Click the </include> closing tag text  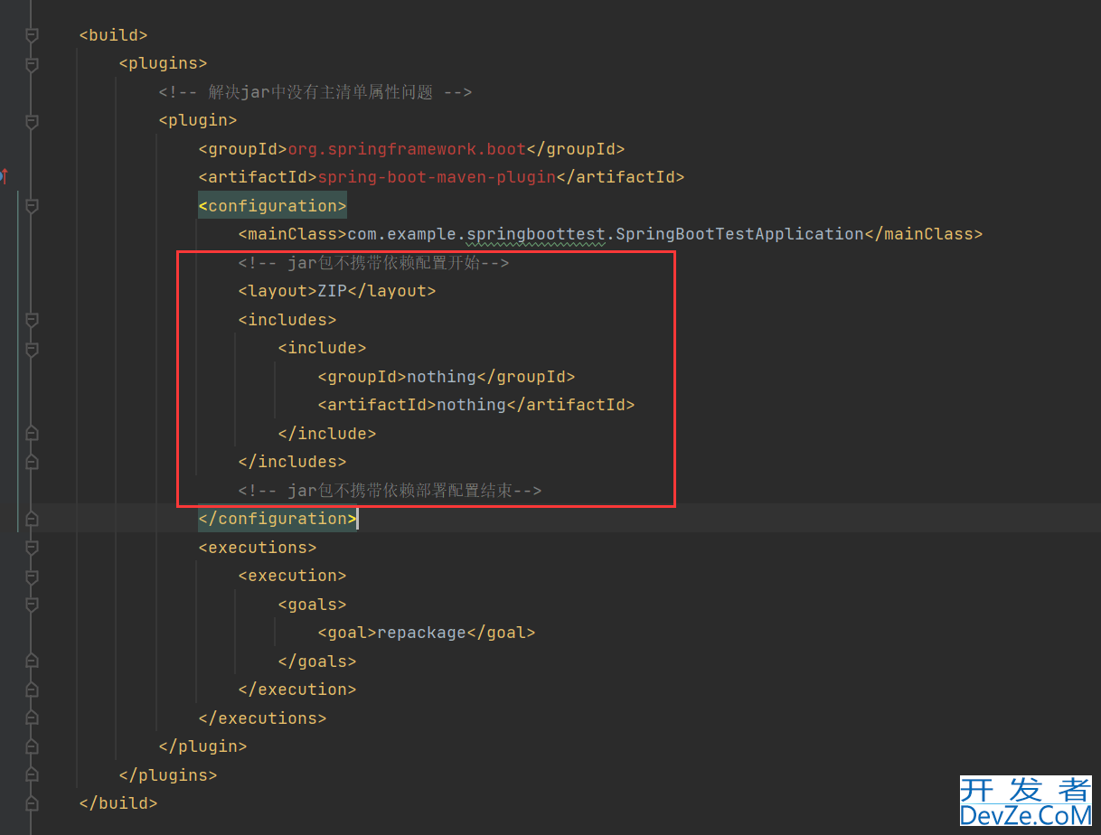(327, 434)
